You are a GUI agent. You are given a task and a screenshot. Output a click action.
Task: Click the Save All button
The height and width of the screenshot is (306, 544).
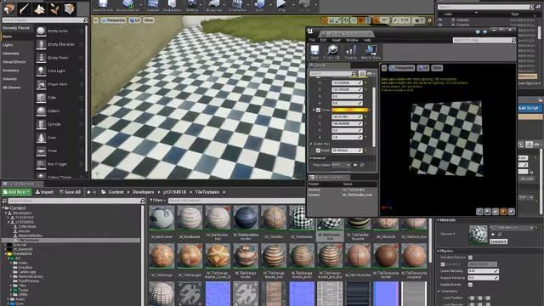[x=70, y=192]
